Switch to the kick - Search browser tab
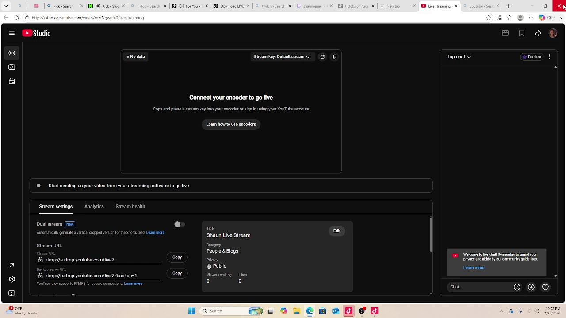Viewport: 566px width, 318px height. 64,6
